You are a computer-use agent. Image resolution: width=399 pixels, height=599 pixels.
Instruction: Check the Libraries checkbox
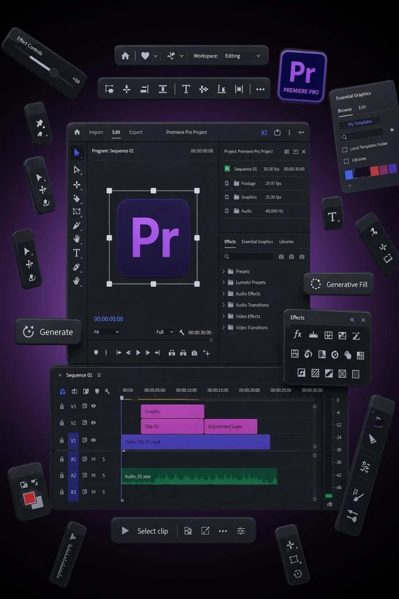(x=346, y=161)
